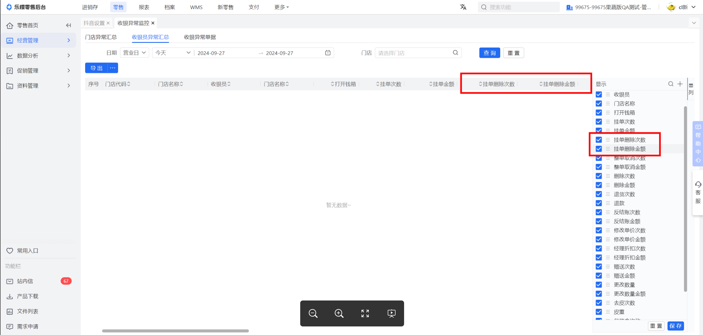
Task: Collapse the sidebar with the arrow icon
Action: pyautogui.click(x=69, y=25)
